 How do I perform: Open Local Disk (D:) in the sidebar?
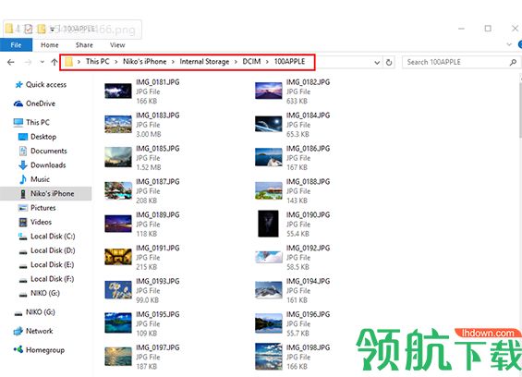coord(46,250)
